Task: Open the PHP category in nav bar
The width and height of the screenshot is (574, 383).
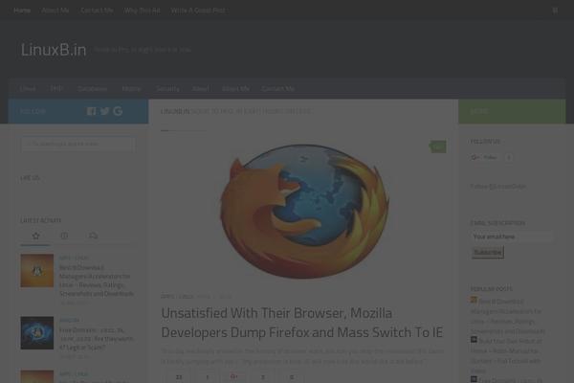Action: 56,88
